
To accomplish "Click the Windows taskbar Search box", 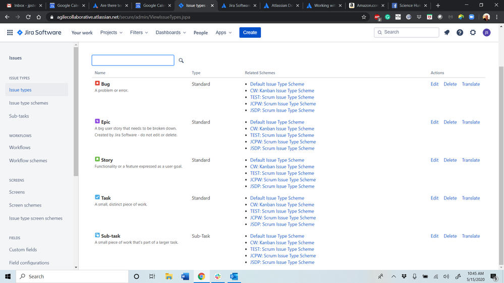I will click(x=72, y=276).
